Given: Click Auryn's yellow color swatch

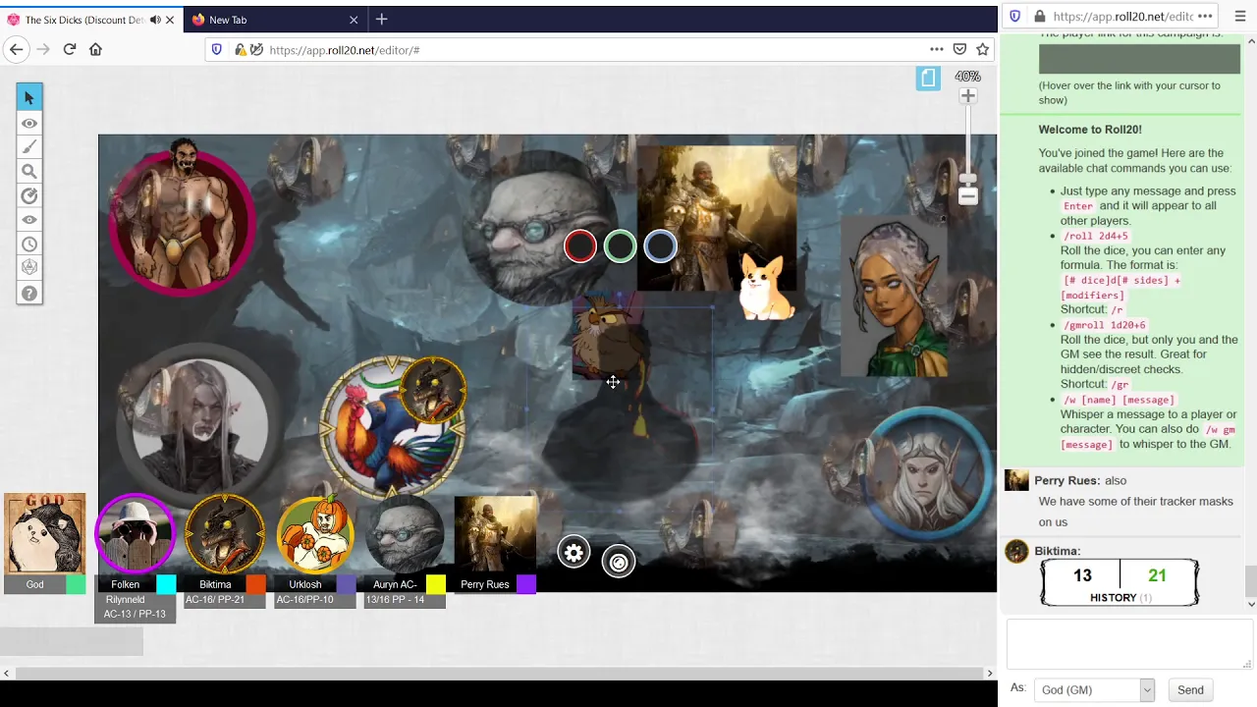Looking at the screenshot, I should point(436,584).
